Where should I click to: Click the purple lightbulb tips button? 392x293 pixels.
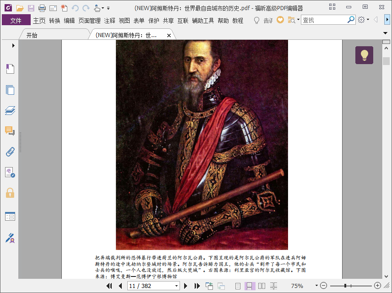(364, 55)
